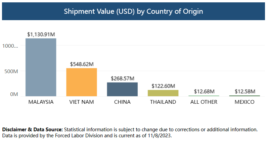Click the $122.60M data label

pyautogui.click(x=163, y=86)
